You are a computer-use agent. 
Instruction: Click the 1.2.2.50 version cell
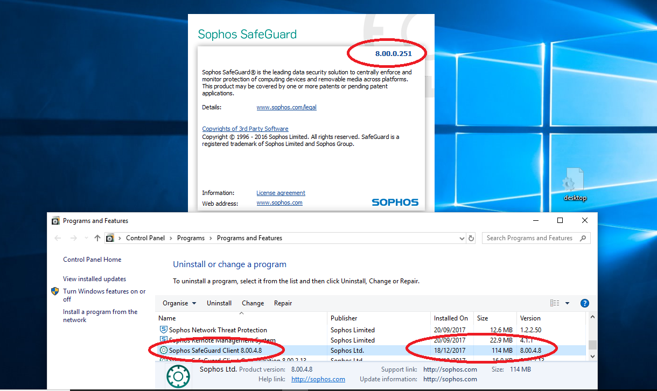pos(532,330)
